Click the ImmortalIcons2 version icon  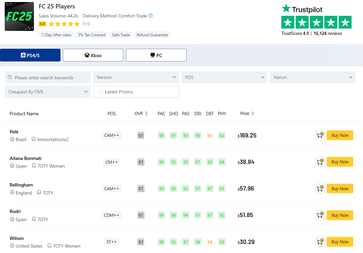pyautogui.click(x=34, y=139)
